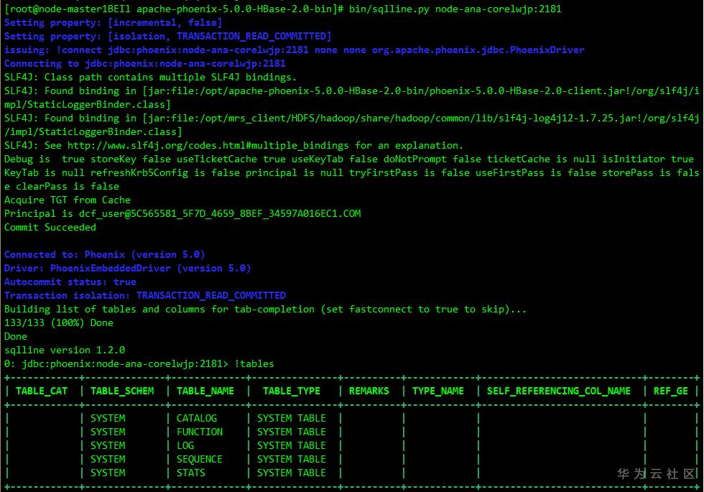Viewport: 704px width, 492px height.
Task: Click the TABLE_SCHEM column header
Action: pyautogui.click(x=122, y=391)
